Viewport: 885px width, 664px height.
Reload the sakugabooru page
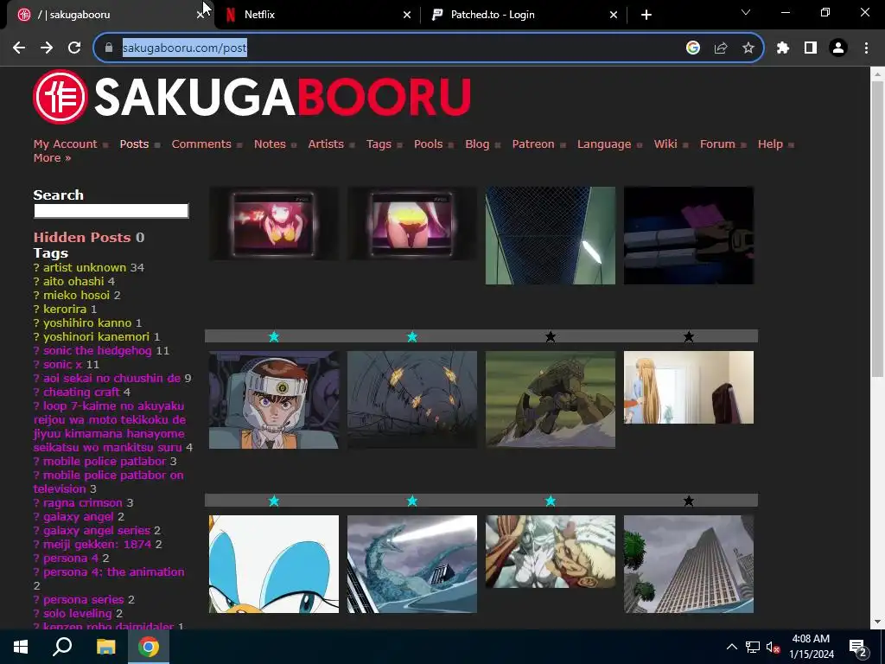point(74,48)
